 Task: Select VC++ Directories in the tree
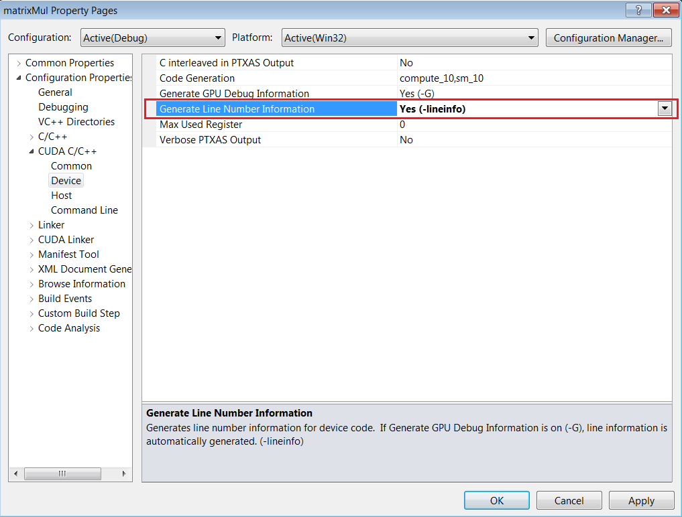[76, 122]
